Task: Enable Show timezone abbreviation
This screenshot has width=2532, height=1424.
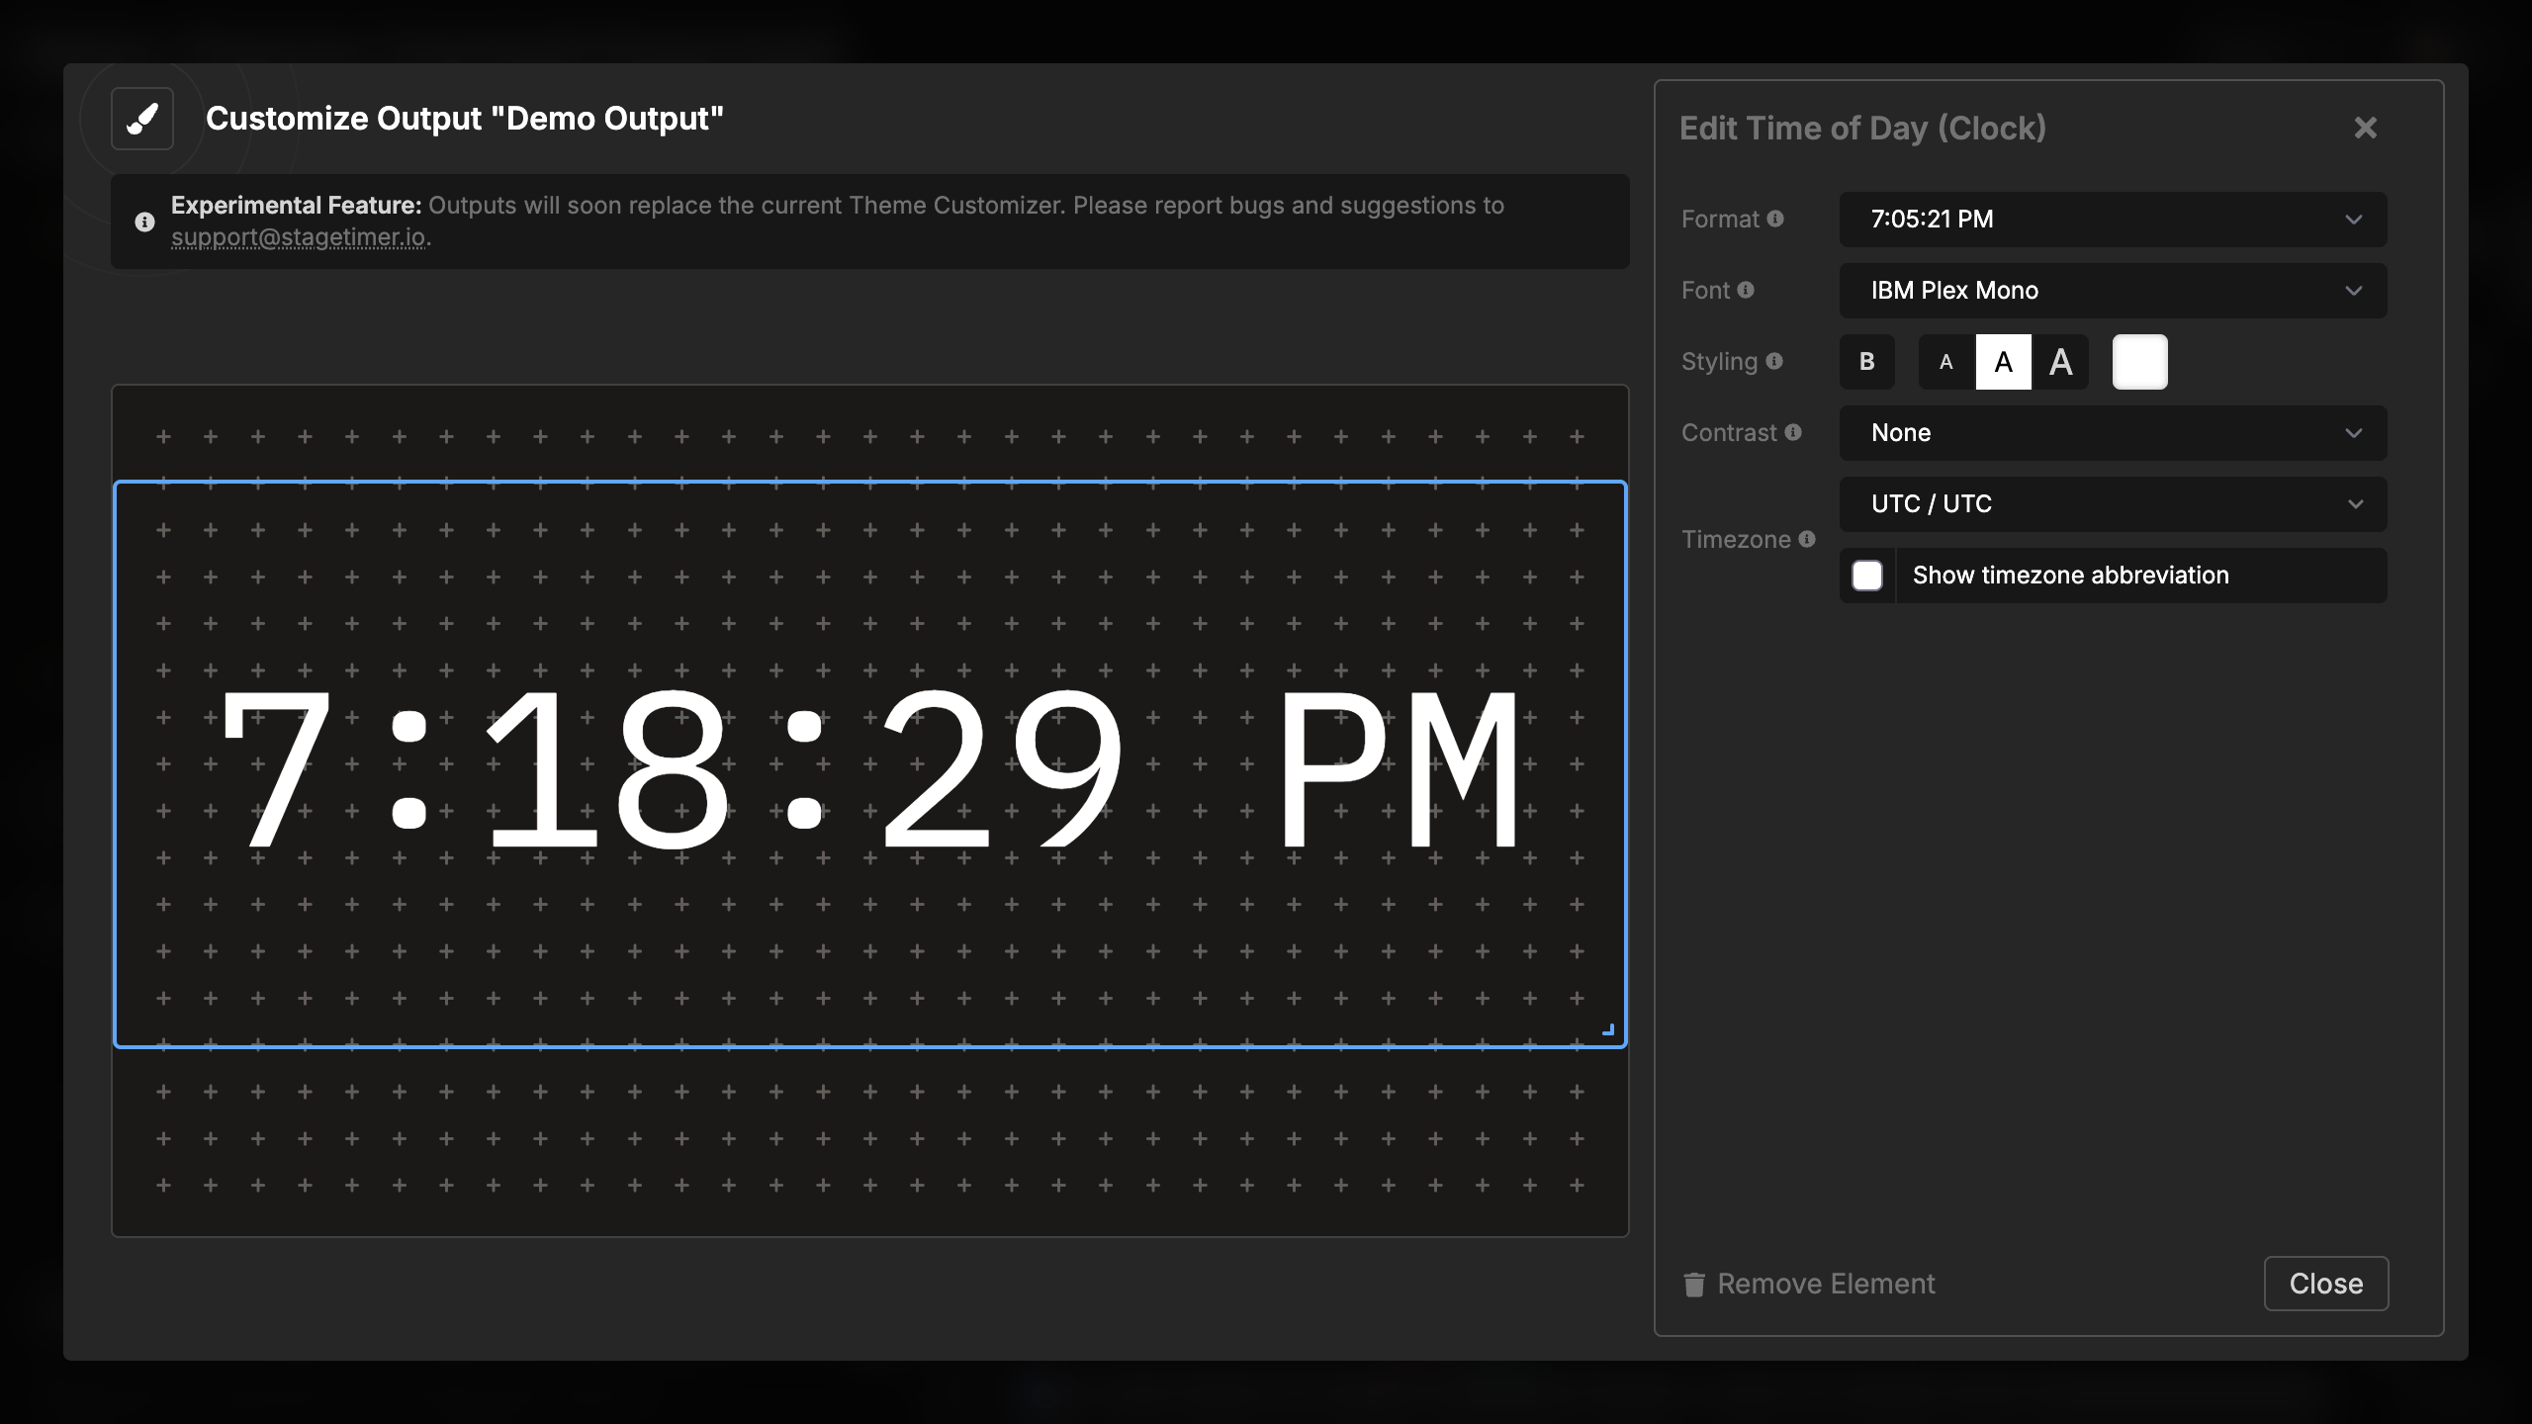Action: [x=1867, y=575]
